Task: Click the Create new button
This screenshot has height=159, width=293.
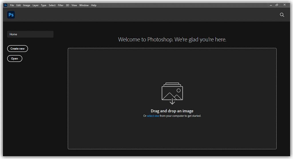Action: pyautogui.click(x=17, y=49)
